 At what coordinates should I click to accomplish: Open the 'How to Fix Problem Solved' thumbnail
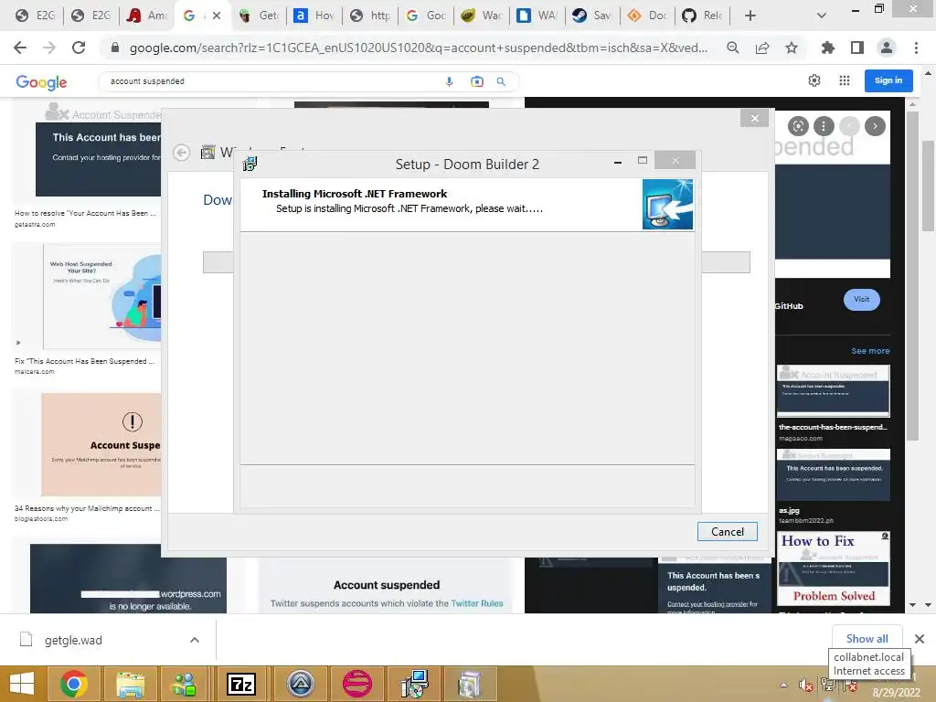pyautogui.click(x=834, y=569)
